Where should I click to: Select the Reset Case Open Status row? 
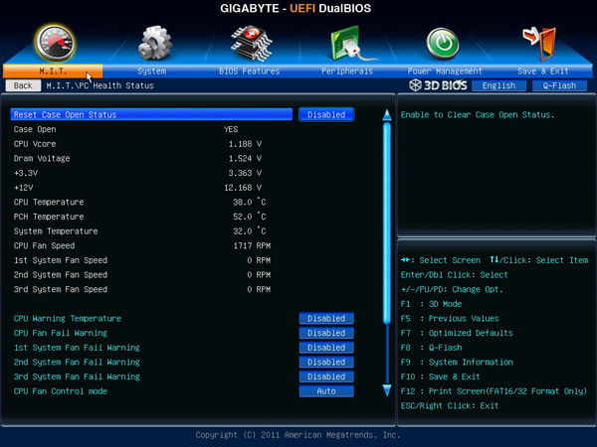click(x=151, y=114)
